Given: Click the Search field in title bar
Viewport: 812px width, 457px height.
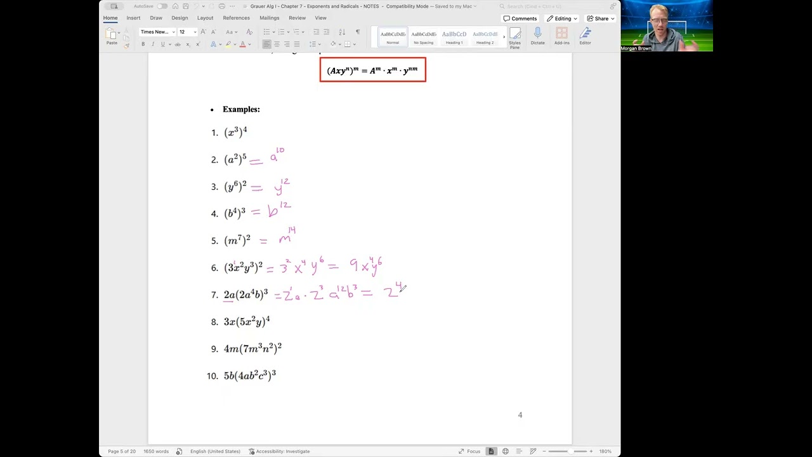Looking at the screenshot, I should [x=551, y=6].
